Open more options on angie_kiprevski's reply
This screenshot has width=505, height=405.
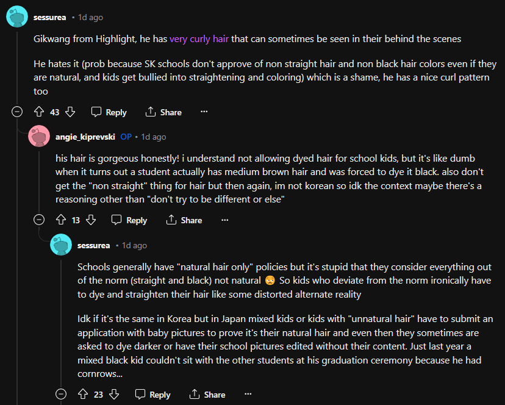224,220
